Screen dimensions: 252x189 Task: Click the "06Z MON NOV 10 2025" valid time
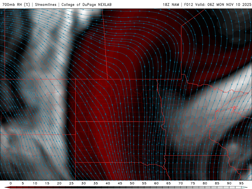tap(229, 4)
